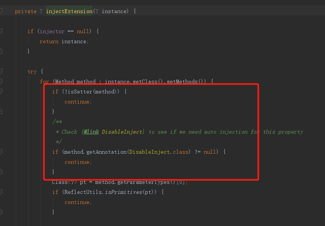Collapse the injectExtension method fold marker
This screenshot has height=226, width=325.
click(x=1, y=11)
